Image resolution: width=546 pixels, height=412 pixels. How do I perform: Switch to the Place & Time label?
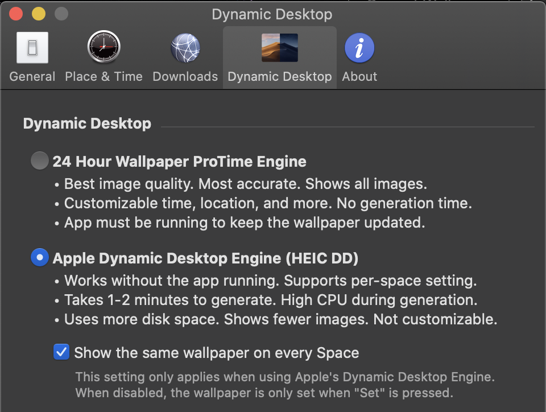[x=104, y=77]
